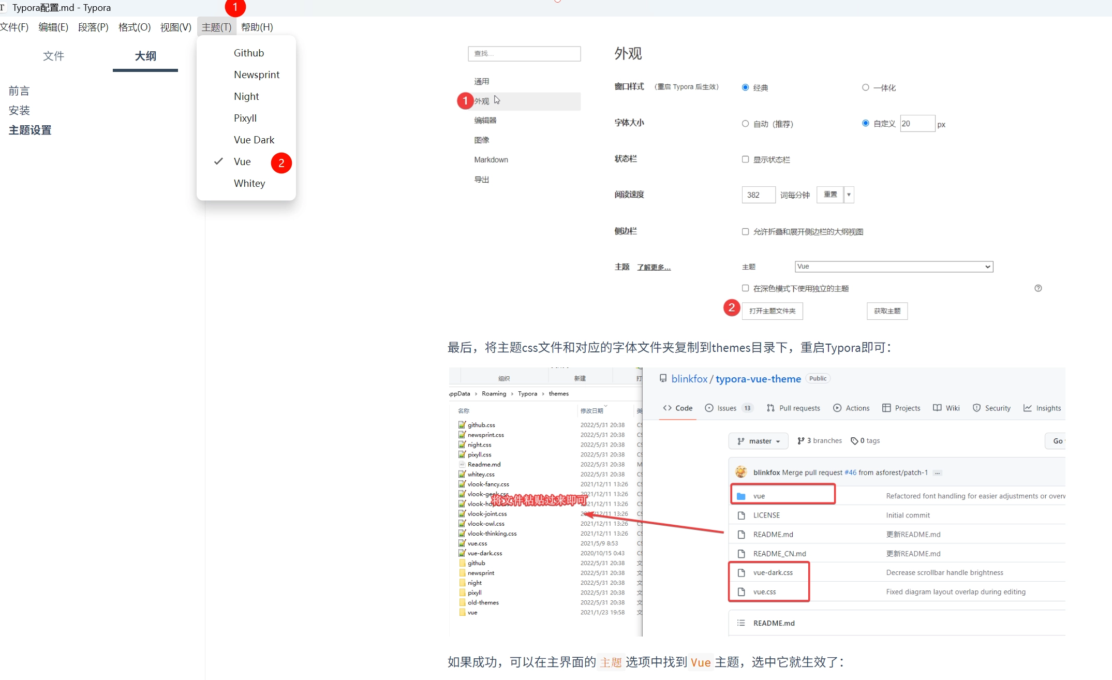This screenshot has width=1112, height=680.
Task: Open the blinkfox owner link
Action: click(x=689, y=379)
